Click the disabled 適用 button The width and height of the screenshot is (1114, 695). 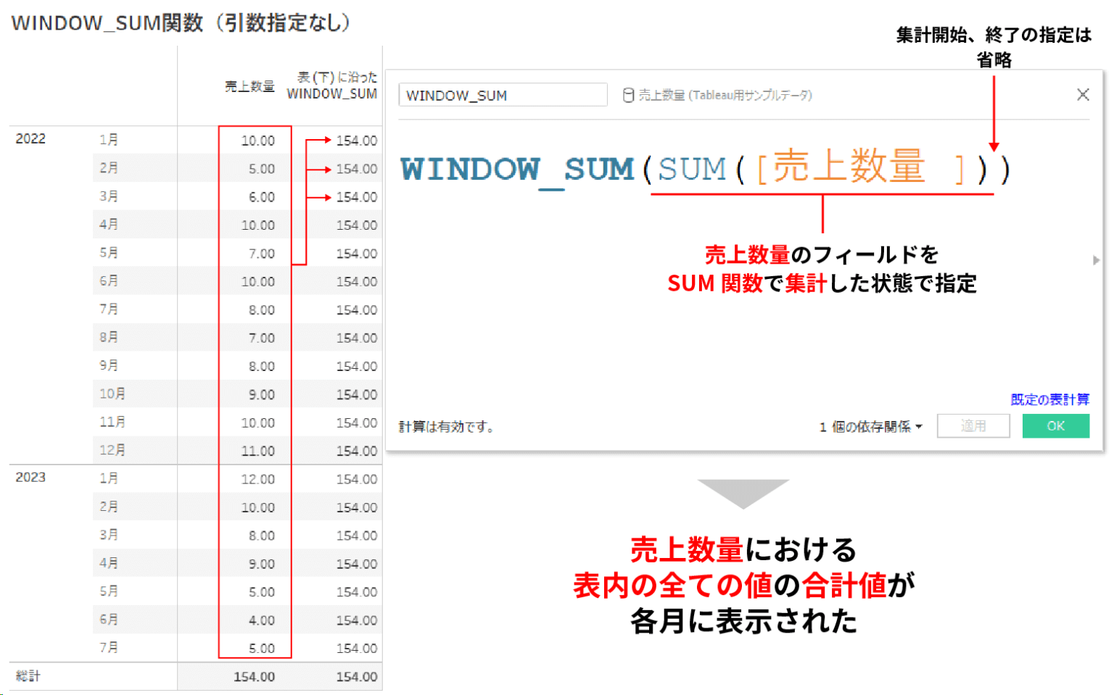(x=973, y=426)
